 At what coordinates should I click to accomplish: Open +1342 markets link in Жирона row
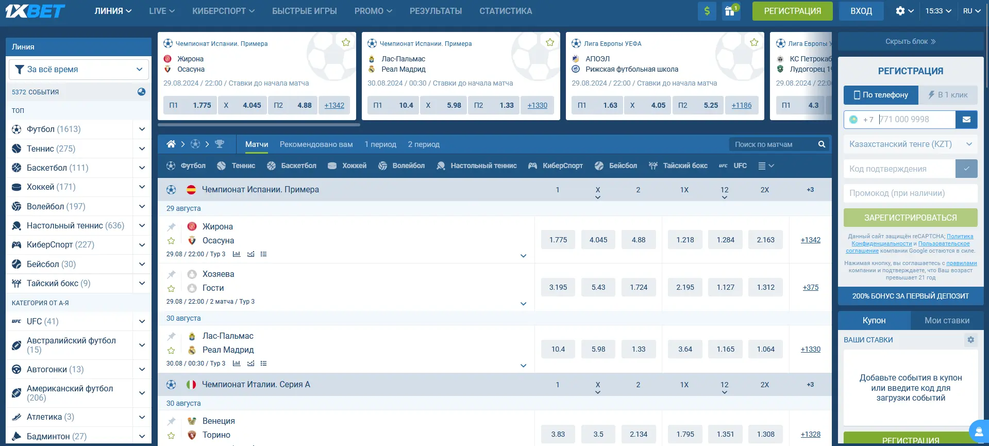coord(810,240)
